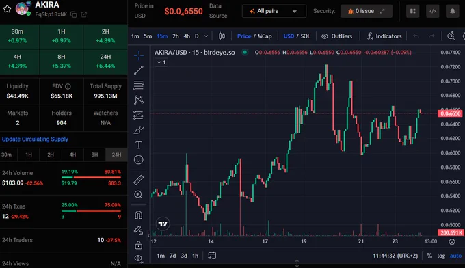Redo the chart action

pyautogui.click(x=431, y=36)
